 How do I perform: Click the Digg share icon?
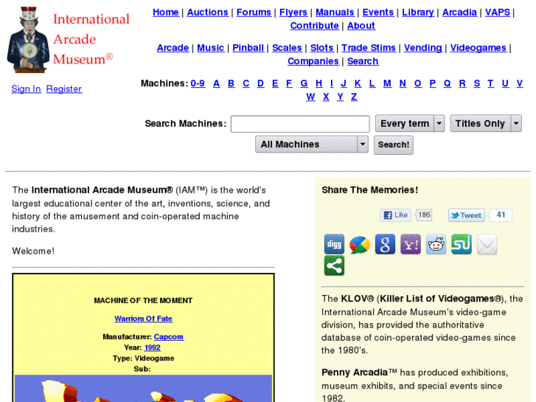334,244
